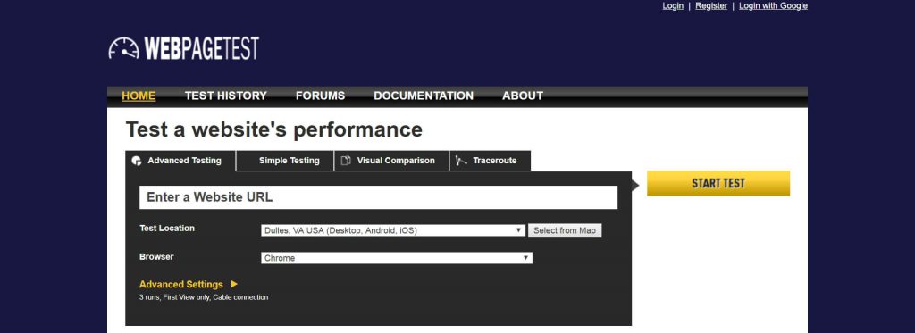Switch to the Simple Testing tab
This screenshot has height=333, width=915.
coord(285,161)
